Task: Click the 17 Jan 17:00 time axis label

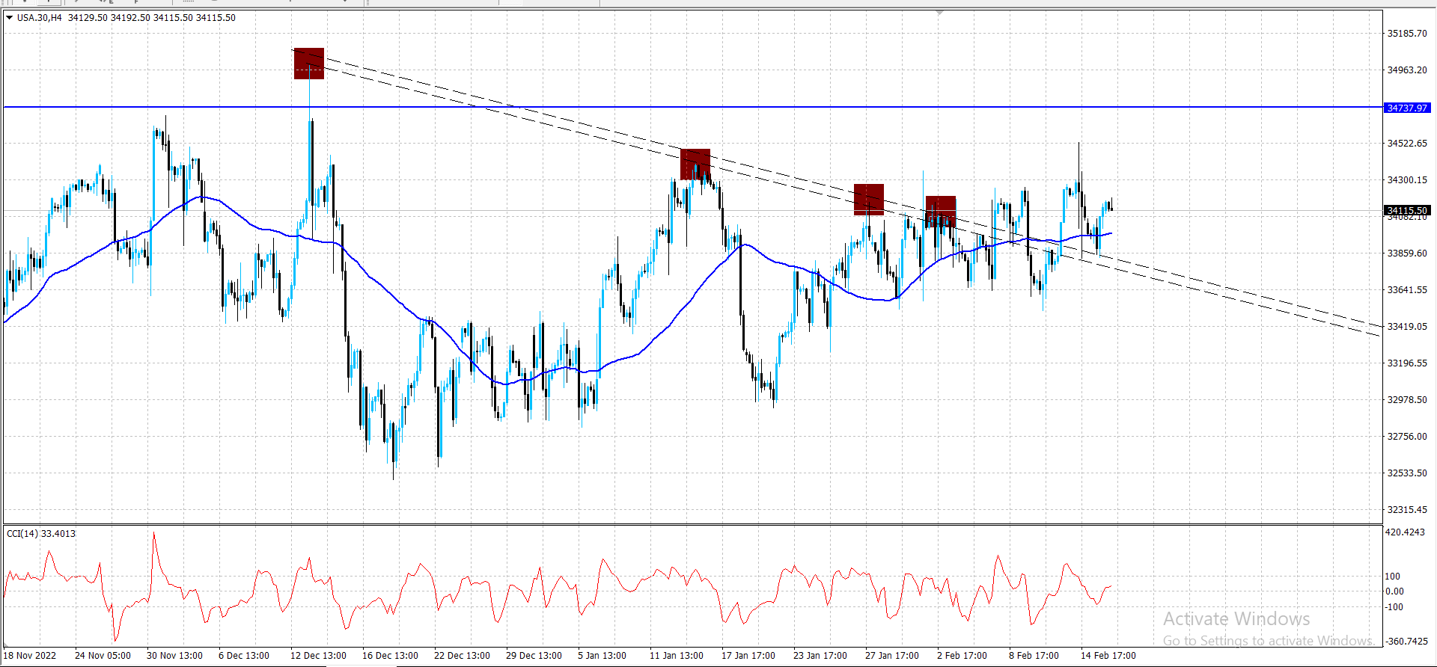Action: [x=748, y=655]
